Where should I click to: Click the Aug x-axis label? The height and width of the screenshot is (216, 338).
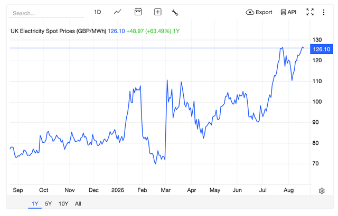[288, 190]
